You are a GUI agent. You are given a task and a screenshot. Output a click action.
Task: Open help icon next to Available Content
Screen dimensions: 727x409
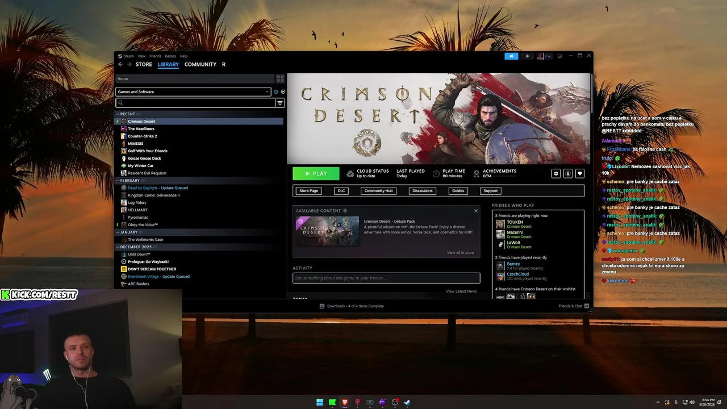click(345, 211)
